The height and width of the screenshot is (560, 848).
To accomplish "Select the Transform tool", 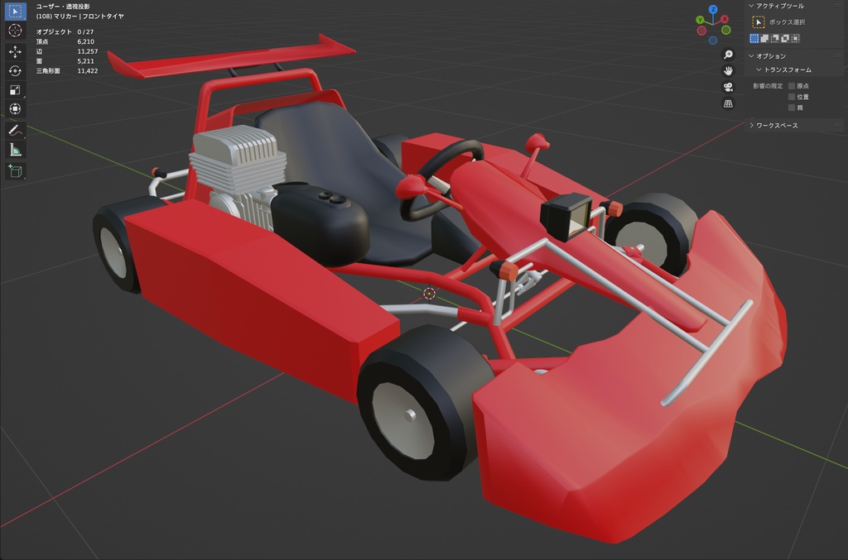I will 15,108.
